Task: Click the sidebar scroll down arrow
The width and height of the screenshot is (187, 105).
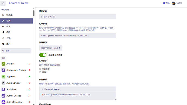Action: pyautogui.click(x=34, y=104)
